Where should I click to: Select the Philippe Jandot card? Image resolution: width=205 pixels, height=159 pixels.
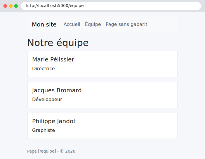pos(102,126)
